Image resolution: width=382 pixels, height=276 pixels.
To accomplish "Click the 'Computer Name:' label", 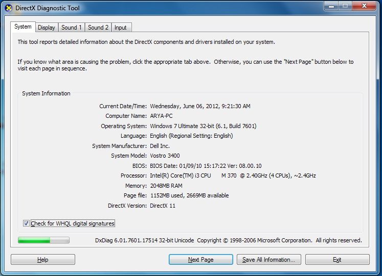I will click(x=126, y=116).
